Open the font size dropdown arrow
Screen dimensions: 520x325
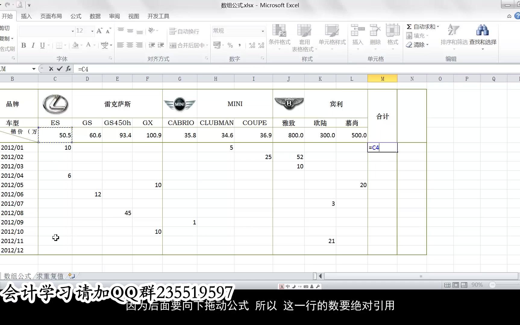(x=92, y=31)
